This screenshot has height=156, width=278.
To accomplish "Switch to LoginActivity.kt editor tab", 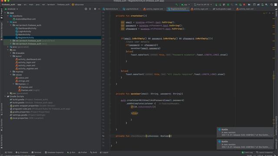I will pyautogui.click(x=132, y=9).
